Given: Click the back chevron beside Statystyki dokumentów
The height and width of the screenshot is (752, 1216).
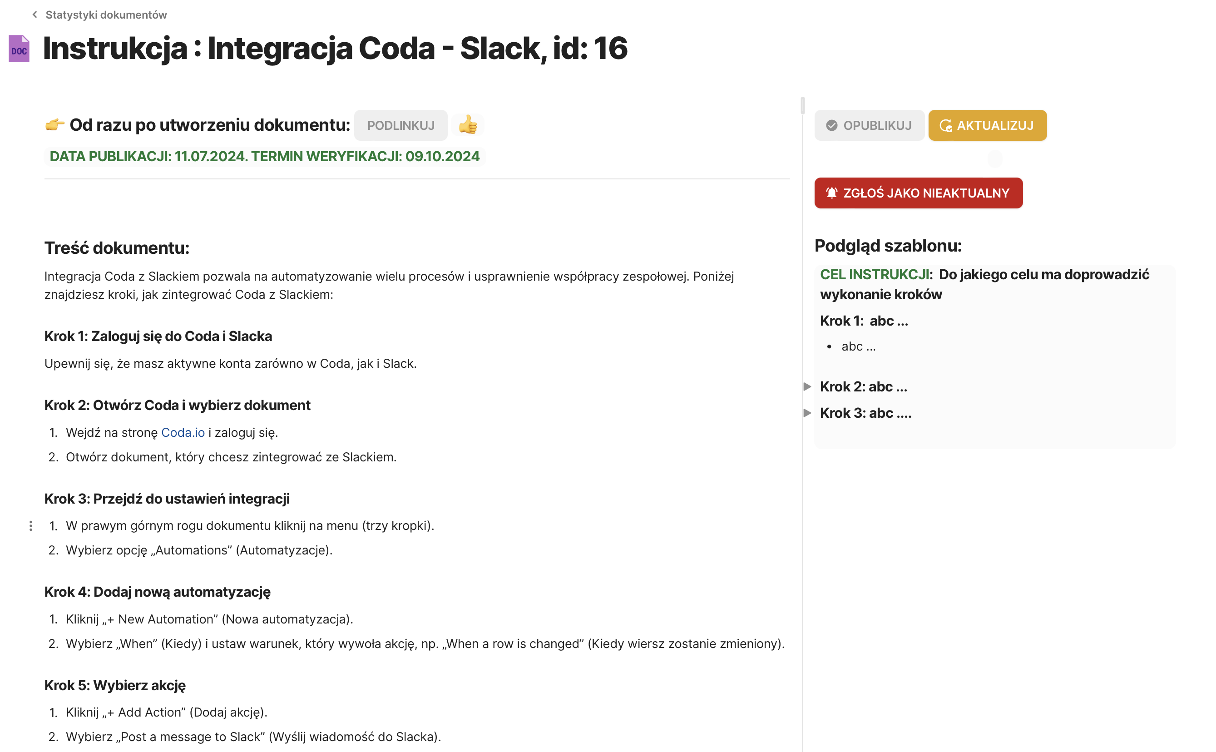Looking at the screenshot, I should tap(35, 15).
